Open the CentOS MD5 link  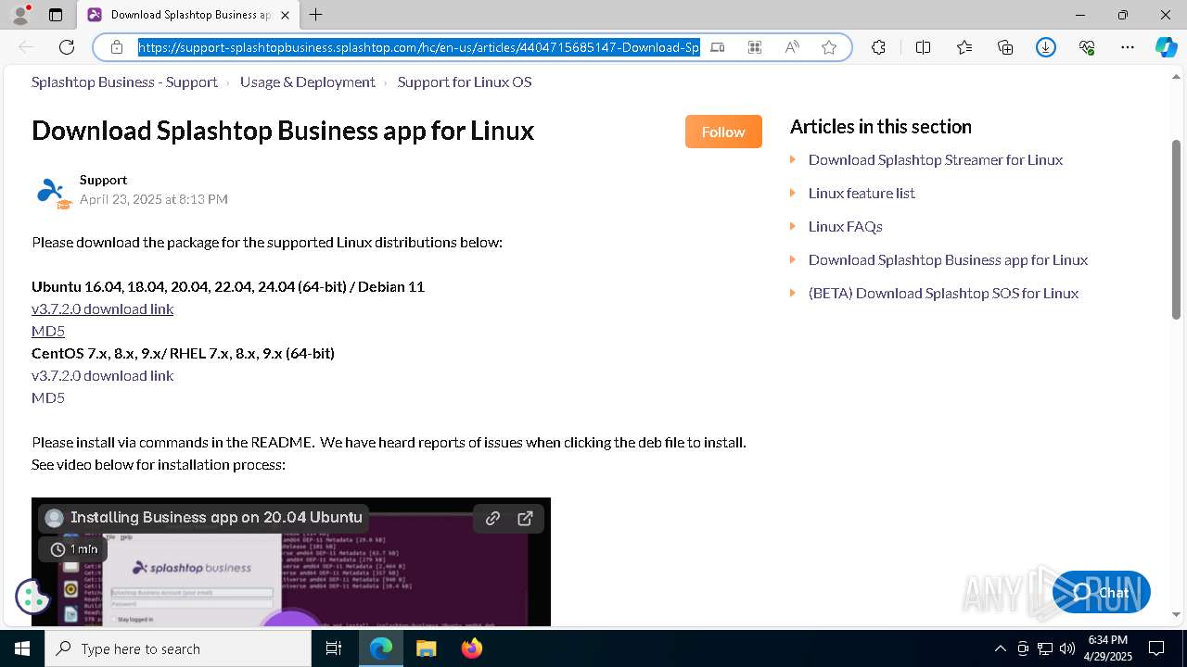click(x=48, y=397)
